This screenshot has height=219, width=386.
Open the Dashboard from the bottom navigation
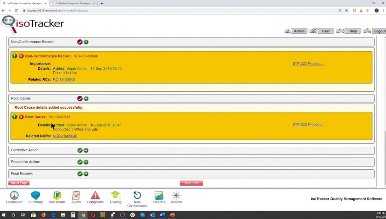point(14,196)
